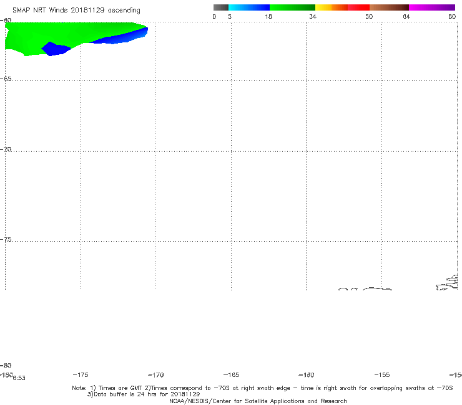Image resolution: width=462 pixels, height=405 pixels.
Task: Click the color bar label 18
Action: (x=268, y=16)
